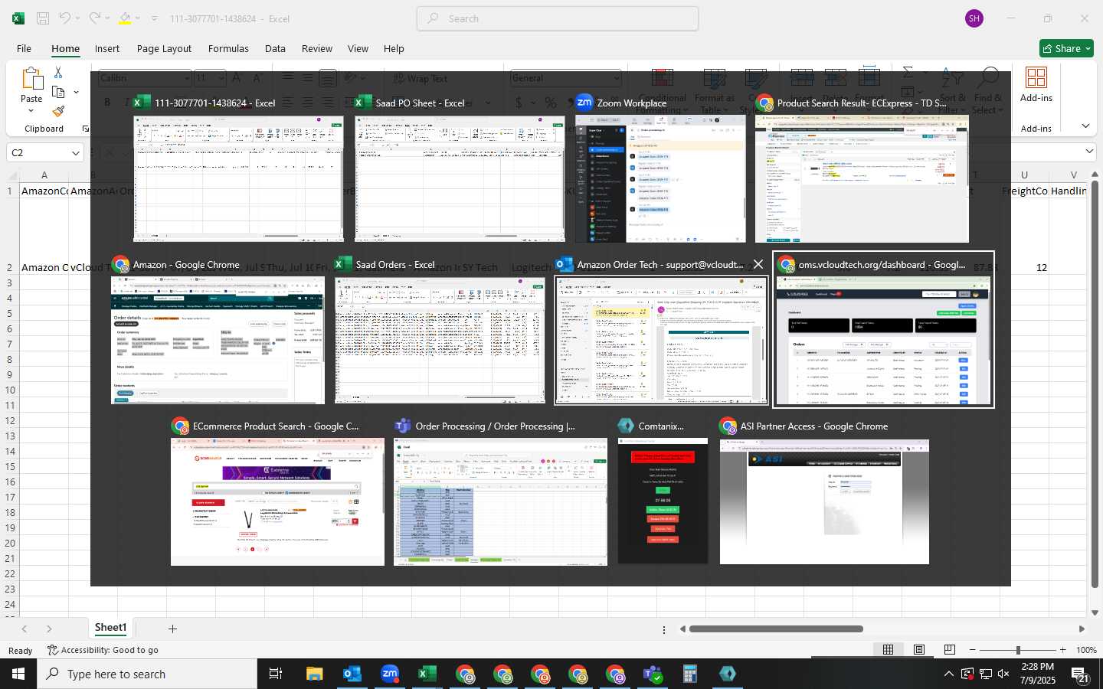Image resolution: width=1103 pixels, height=689 pixels.
Task: Click the Undo arrow in Quick Access toolbar
Action: point(65,18)
